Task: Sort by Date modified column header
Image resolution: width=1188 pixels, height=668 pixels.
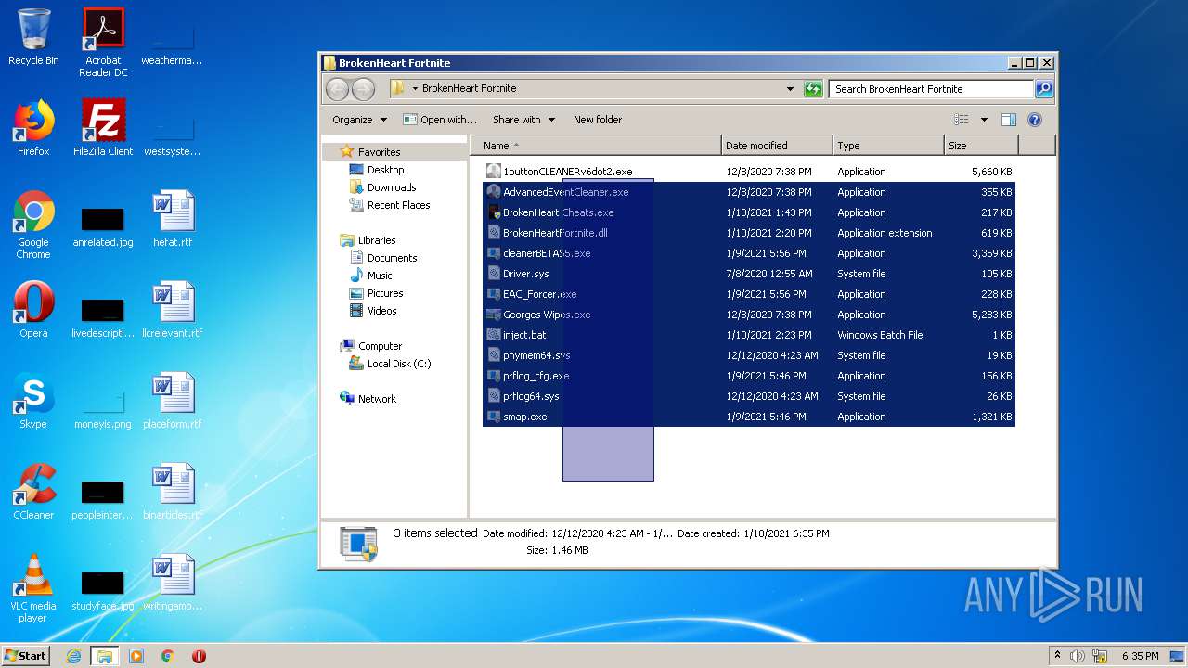Action: (777, 146)
